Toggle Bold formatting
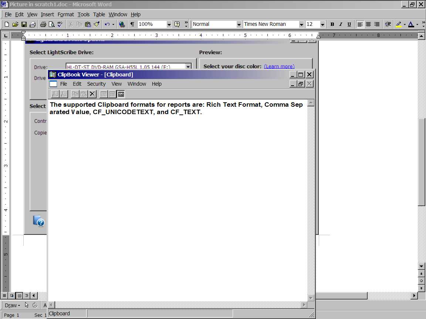This screenshot has height=319, width=426. [332, 24]
